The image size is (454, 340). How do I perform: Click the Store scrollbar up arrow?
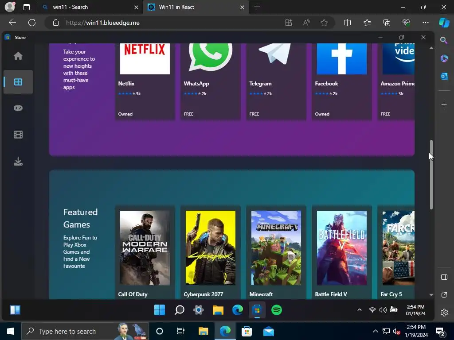(x=431, y=48)
